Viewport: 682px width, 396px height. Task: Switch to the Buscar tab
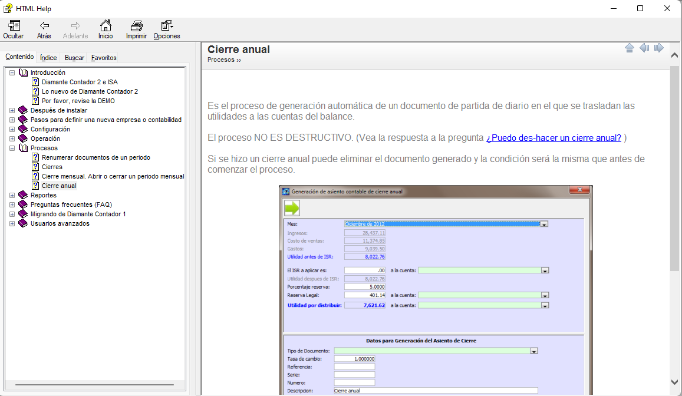pyautogui.click(x=74, y=58)
